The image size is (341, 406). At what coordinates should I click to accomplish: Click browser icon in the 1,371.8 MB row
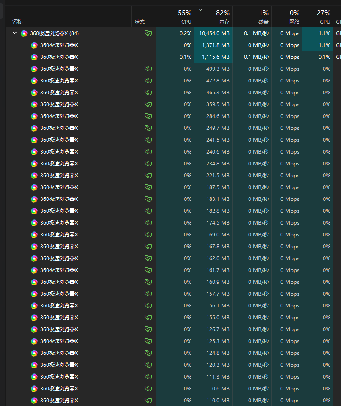coord(34,45)
